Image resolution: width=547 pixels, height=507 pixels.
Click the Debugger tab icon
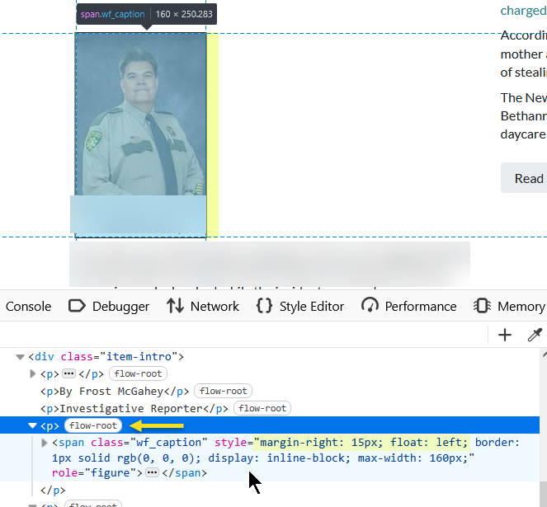77,306
